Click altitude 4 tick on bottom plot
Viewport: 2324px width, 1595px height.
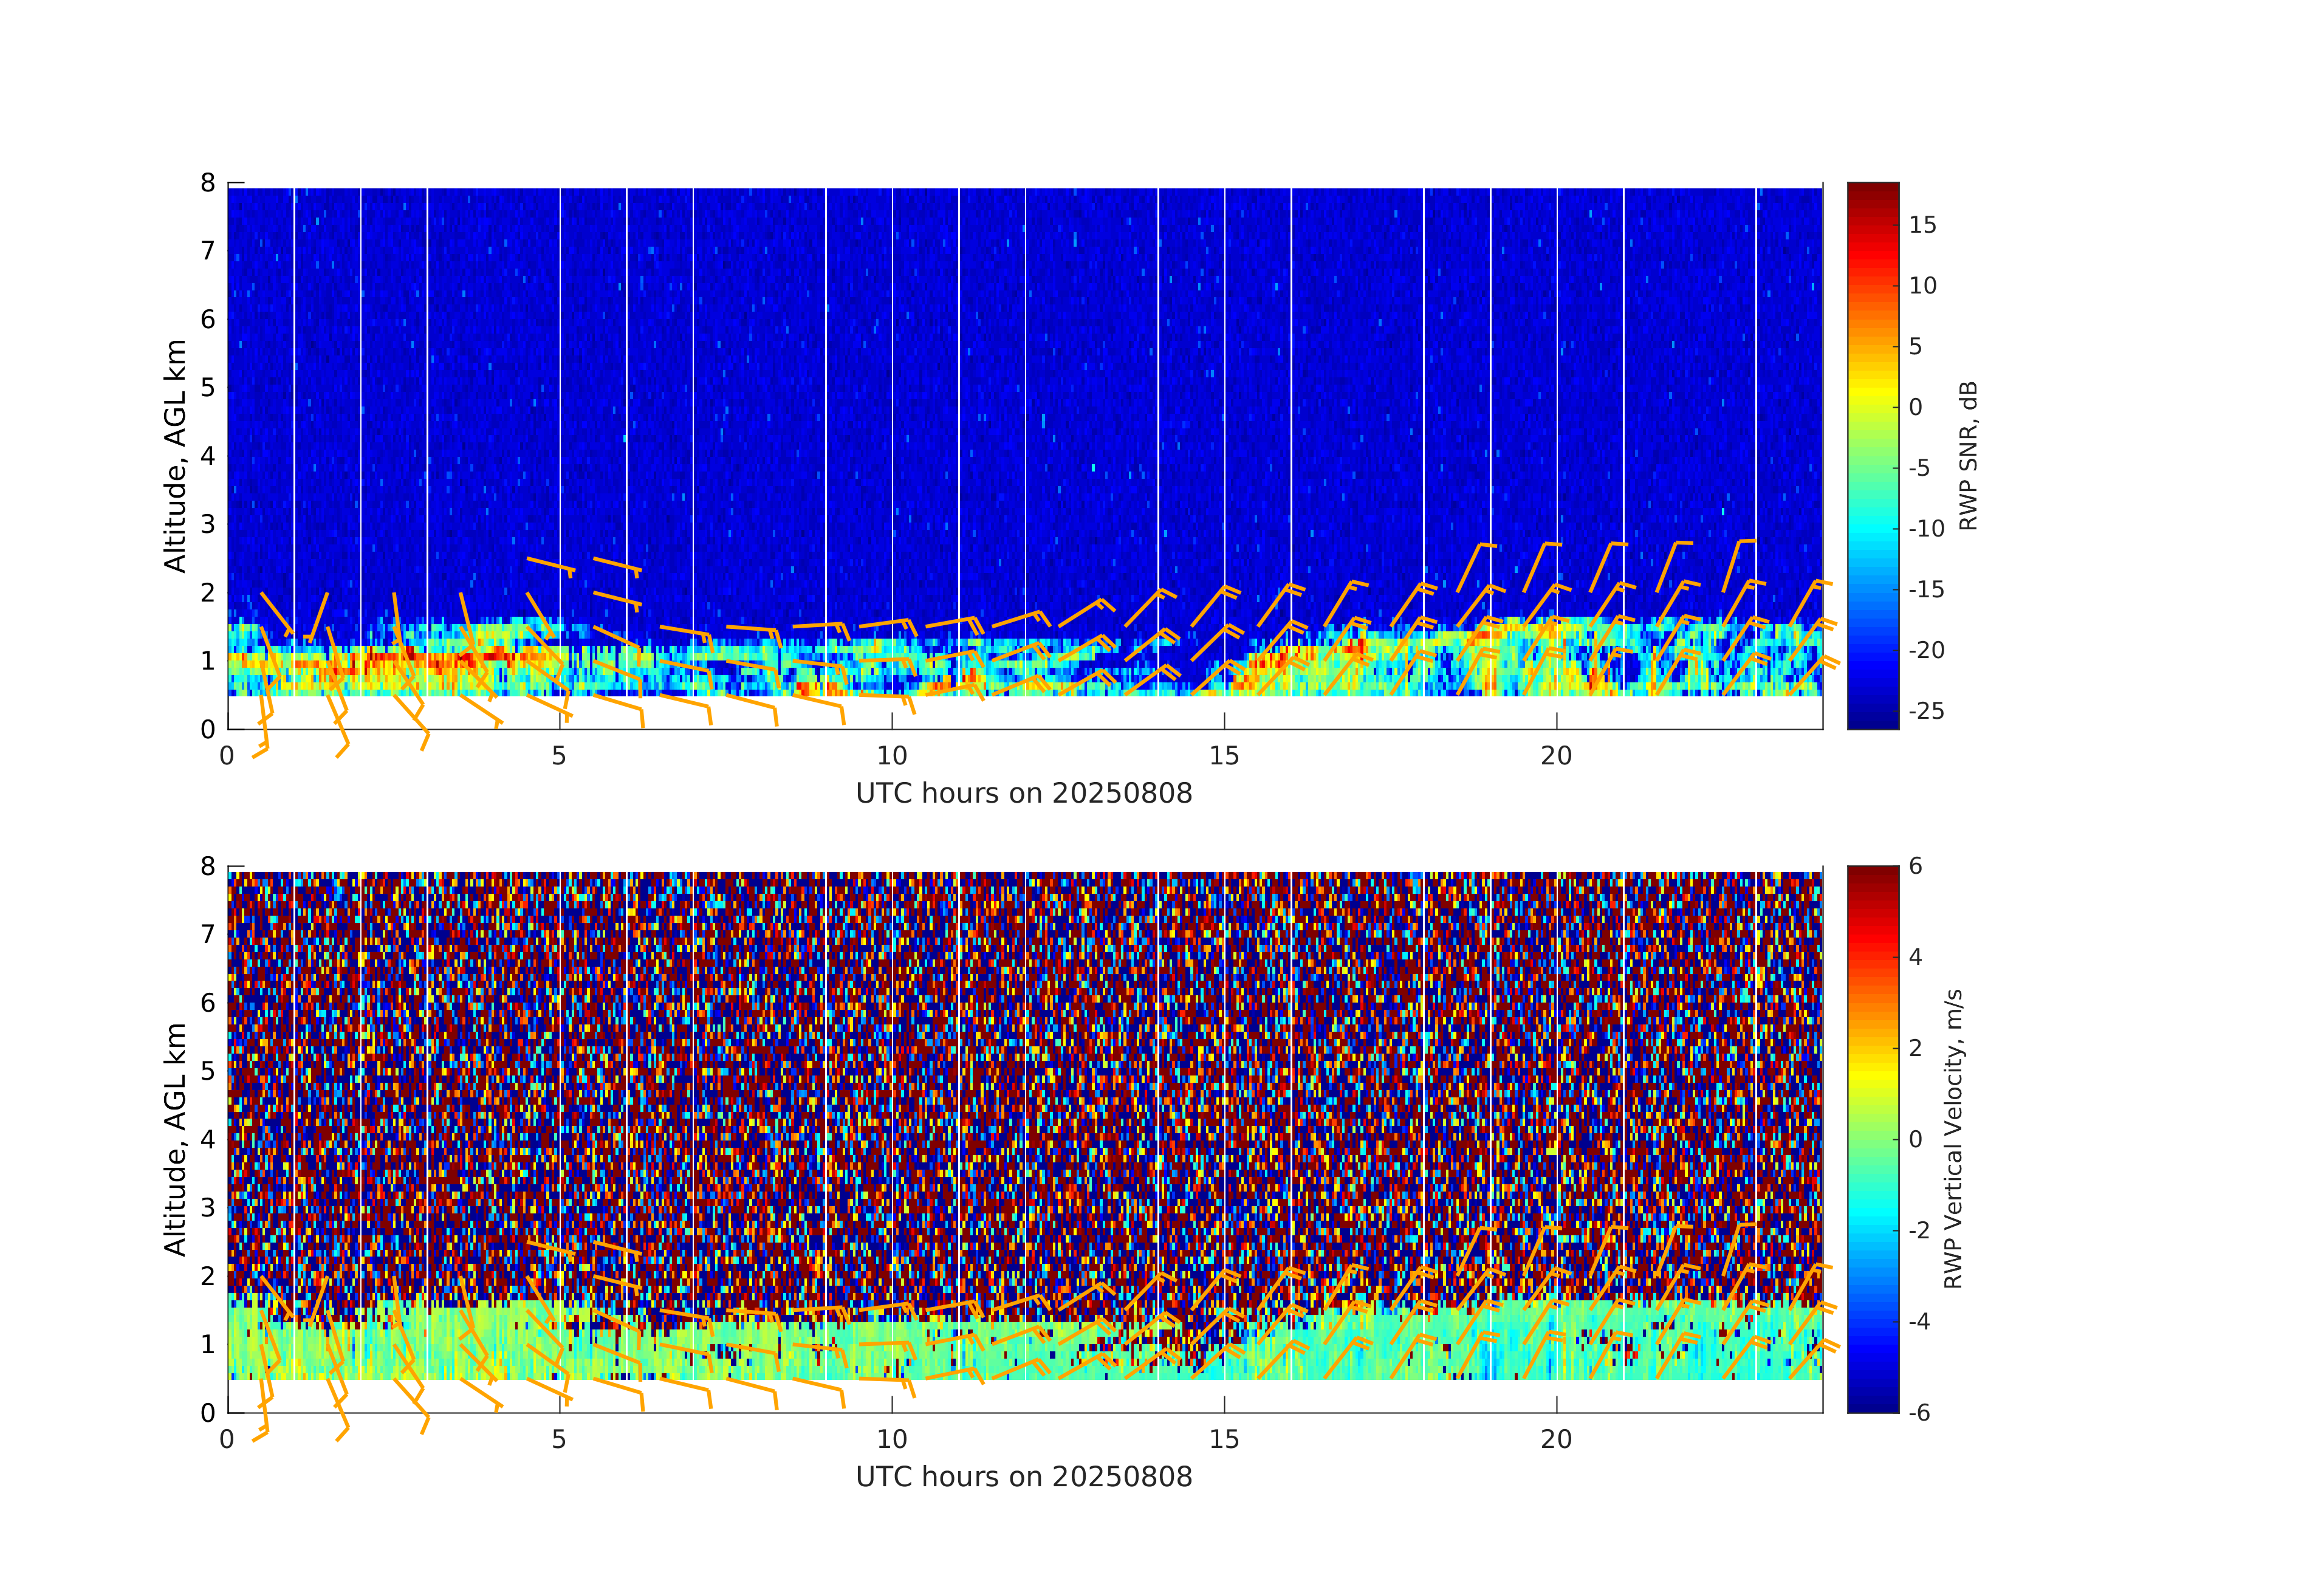pos(208,1138)
